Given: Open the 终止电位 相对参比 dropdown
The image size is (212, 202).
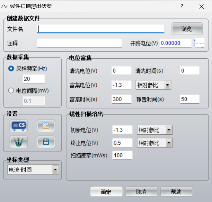Looking at the screenshot, I should [x=154, y=143].
